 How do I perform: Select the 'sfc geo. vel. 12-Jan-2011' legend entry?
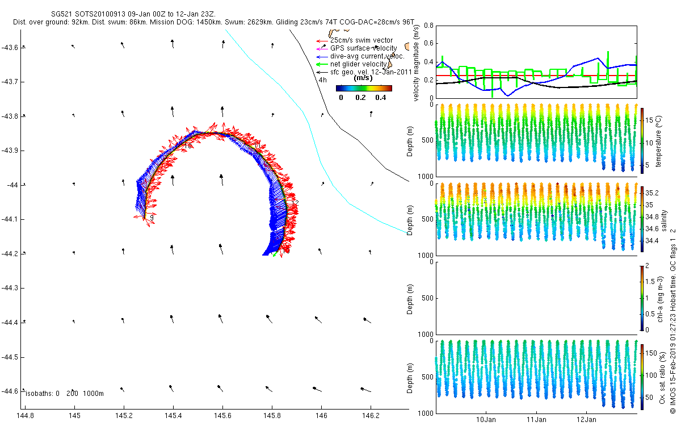click(x=371, y=72)
